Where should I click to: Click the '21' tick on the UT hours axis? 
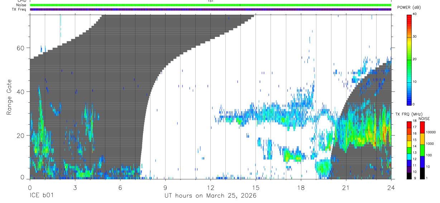tap(346, 188)
